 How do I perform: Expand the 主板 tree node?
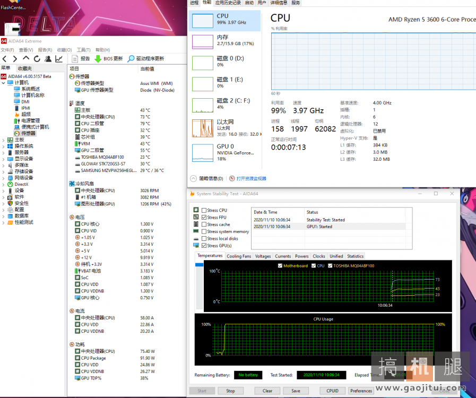point(3,140)
